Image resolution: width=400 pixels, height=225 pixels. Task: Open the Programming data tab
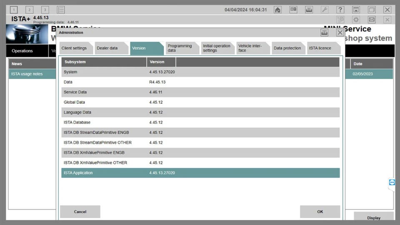[182, 48]
